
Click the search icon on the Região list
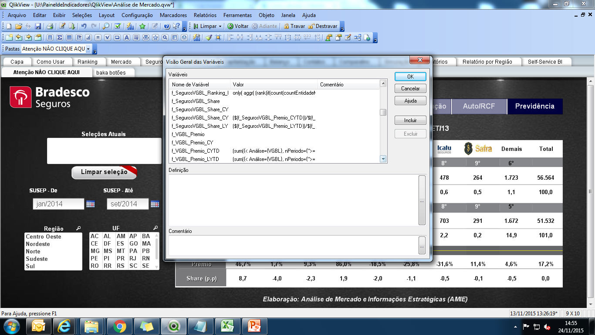(78, 228)
